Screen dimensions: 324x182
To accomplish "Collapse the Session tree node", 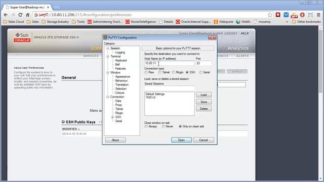I will coord(108,49).
